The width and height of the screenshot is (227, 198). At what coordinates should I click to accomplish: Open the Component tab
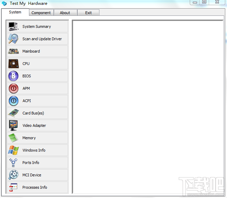[x=41, y=13]
